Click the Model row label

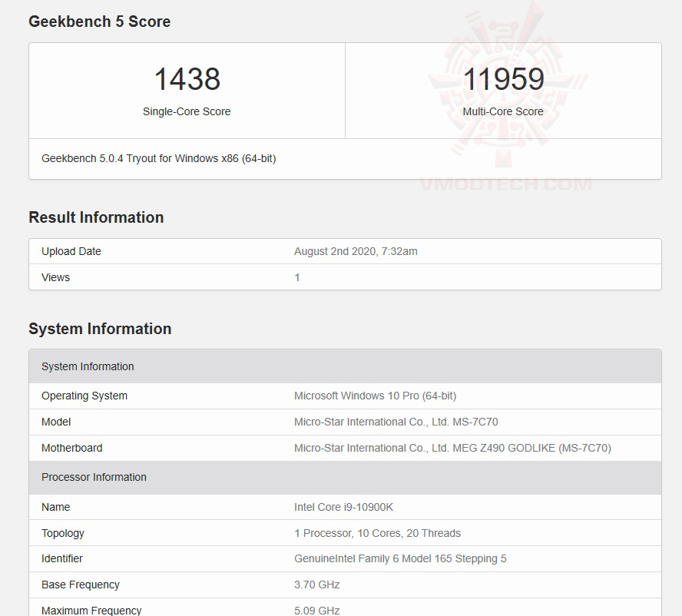[x=56, y=422]
